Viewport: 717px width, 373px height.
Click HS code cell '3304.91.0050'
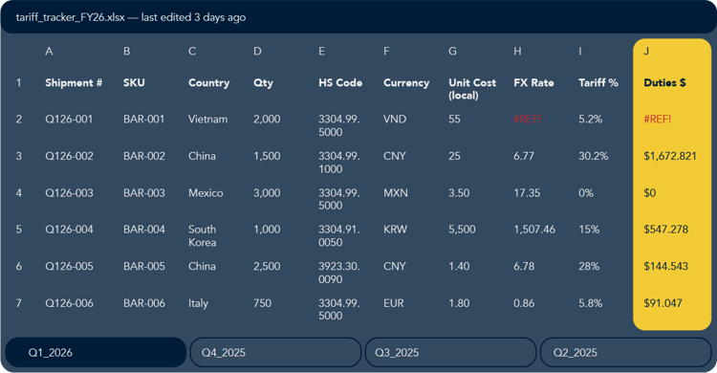point(338,235)
